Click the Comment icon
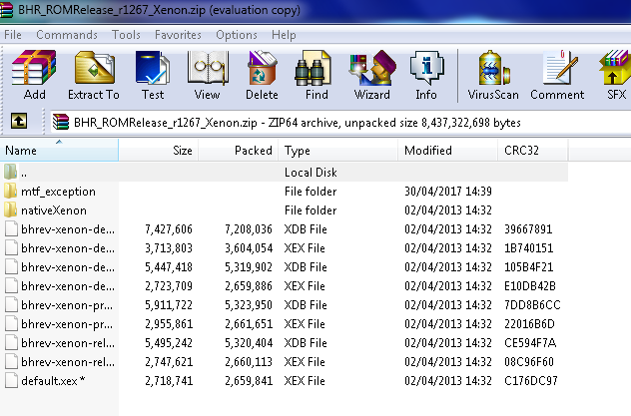 (x=559, y=68)
